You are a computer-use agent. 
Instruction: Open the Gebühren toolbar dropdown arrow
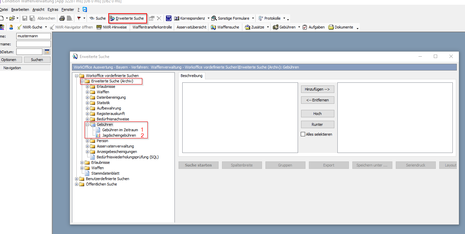[x=299, y=27]
